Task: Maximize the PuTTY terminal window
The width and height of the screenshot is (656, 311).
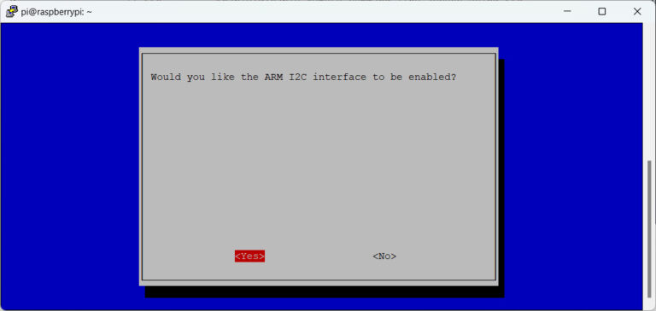Action: pos(601,11)
